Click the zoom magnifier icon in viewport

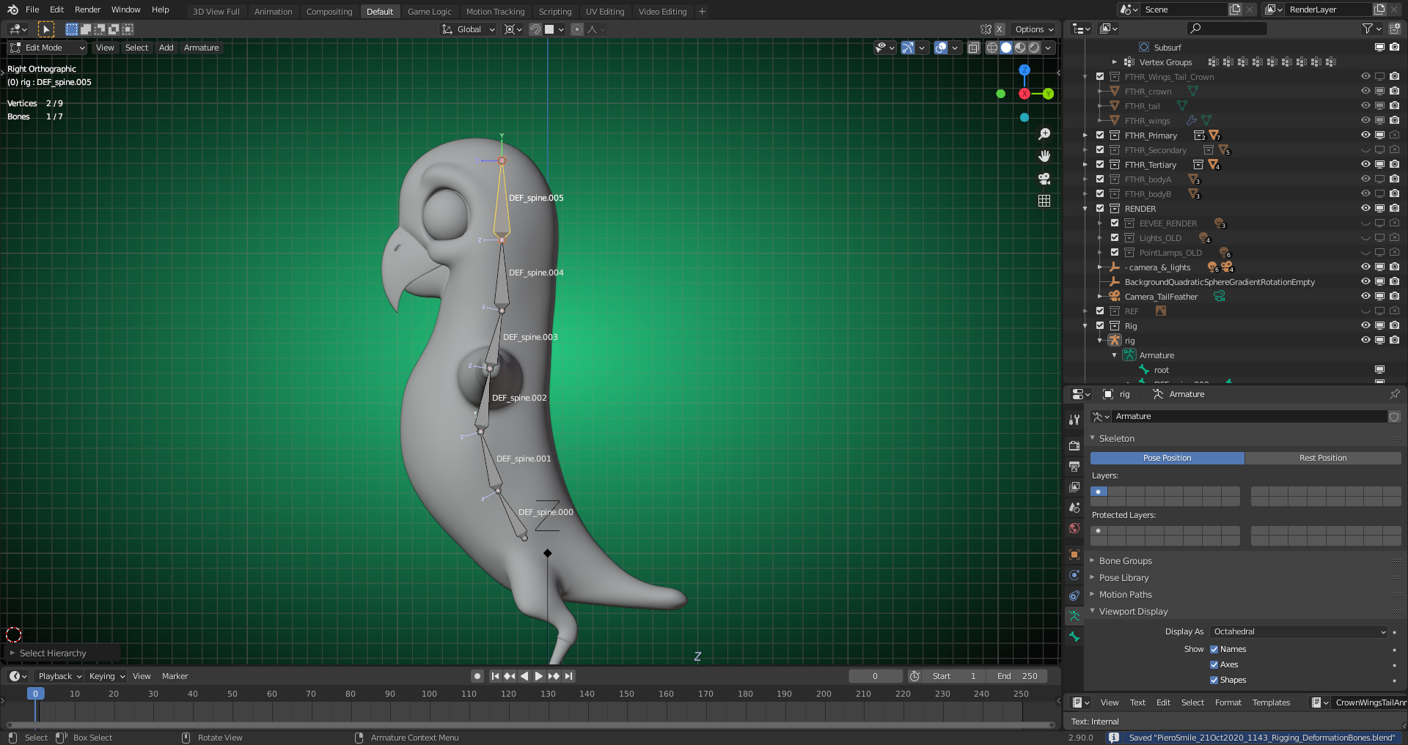(1044, 134)
